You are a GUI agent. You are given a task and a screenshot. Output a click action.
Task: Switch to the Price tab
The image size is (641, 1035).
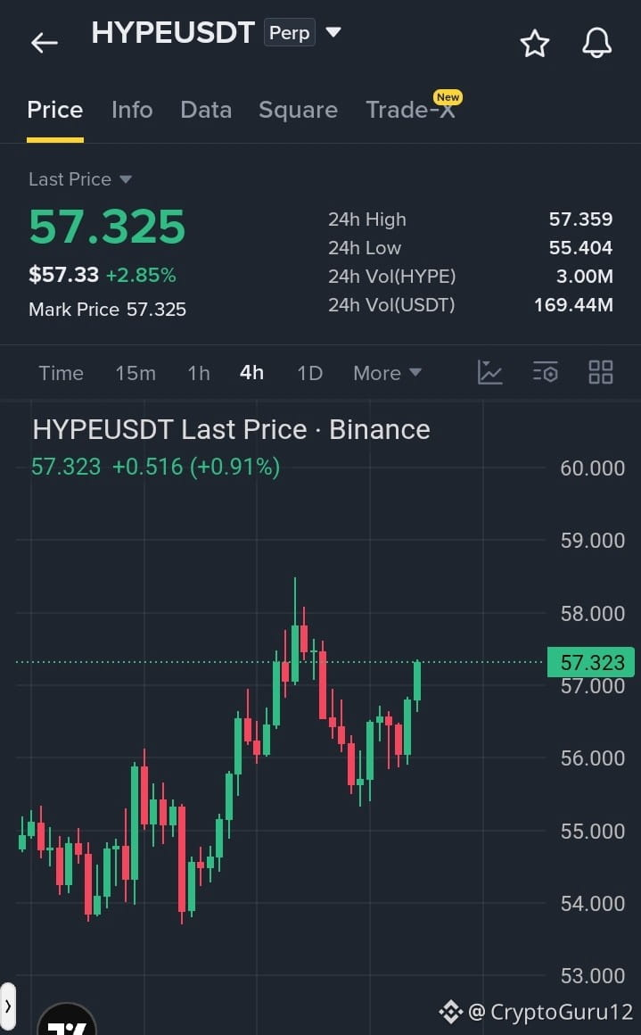tap(54, 110)
